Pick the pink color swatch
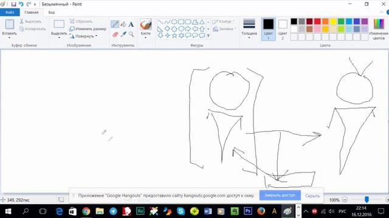Image resolution: width=389 pixels, height=218 pixels. [x=317, y=29]
